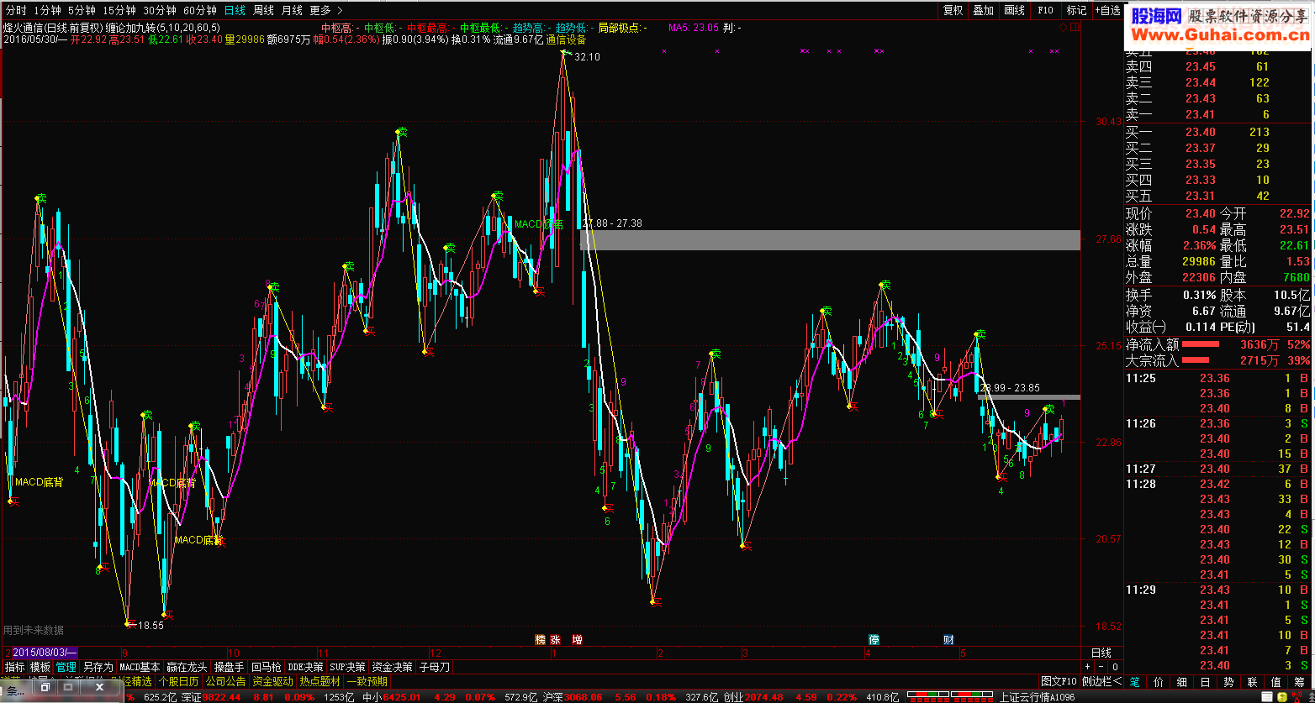Open the 复权 adjustment menu

[x=953, y=10]
